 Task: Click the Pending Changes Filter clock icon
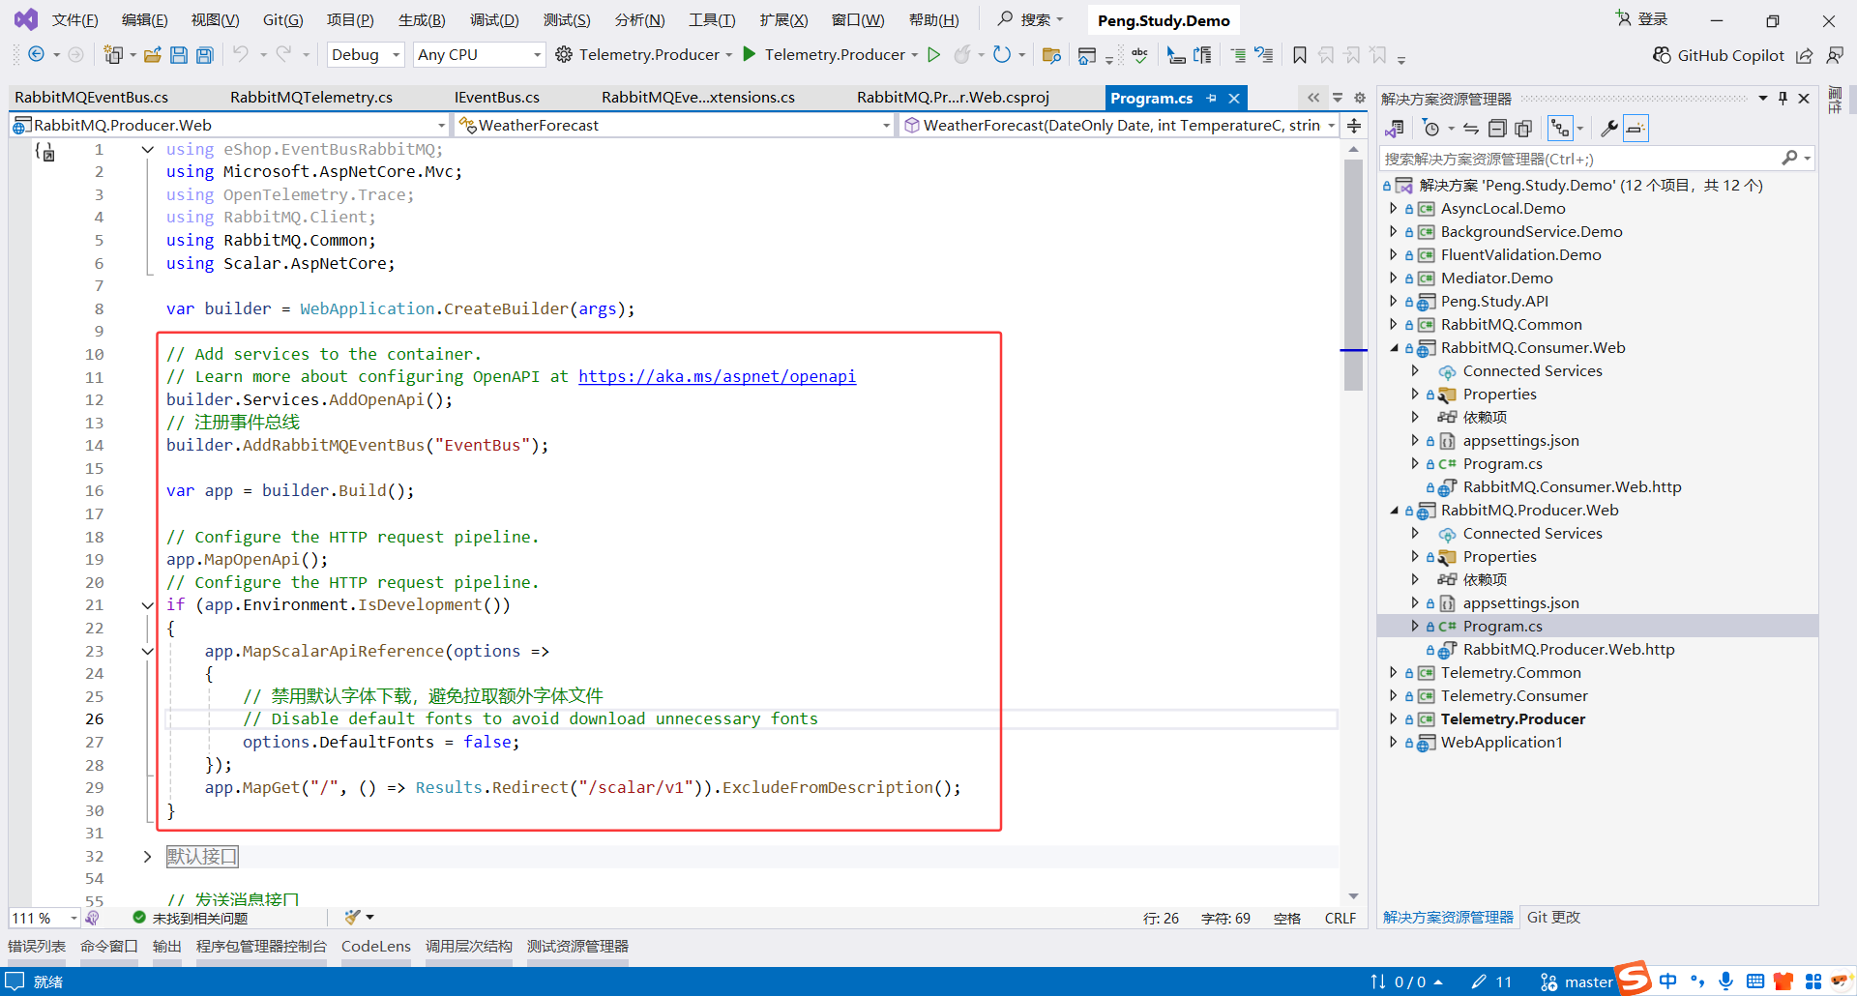1431,129
